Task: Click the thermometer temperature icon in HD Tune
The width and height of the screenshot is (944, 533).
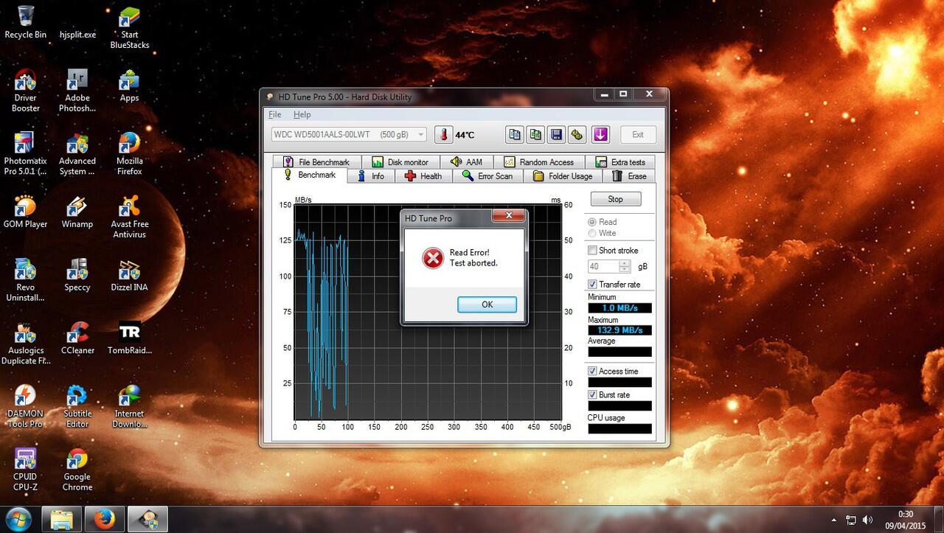Action: pyautogui.click(x=443, y=134)
